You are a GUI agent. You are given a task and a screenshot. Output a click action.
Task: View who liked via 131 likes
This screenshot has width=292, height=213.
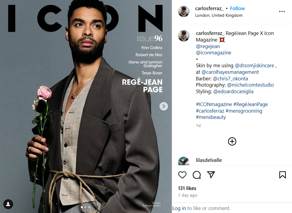[187, 188]
